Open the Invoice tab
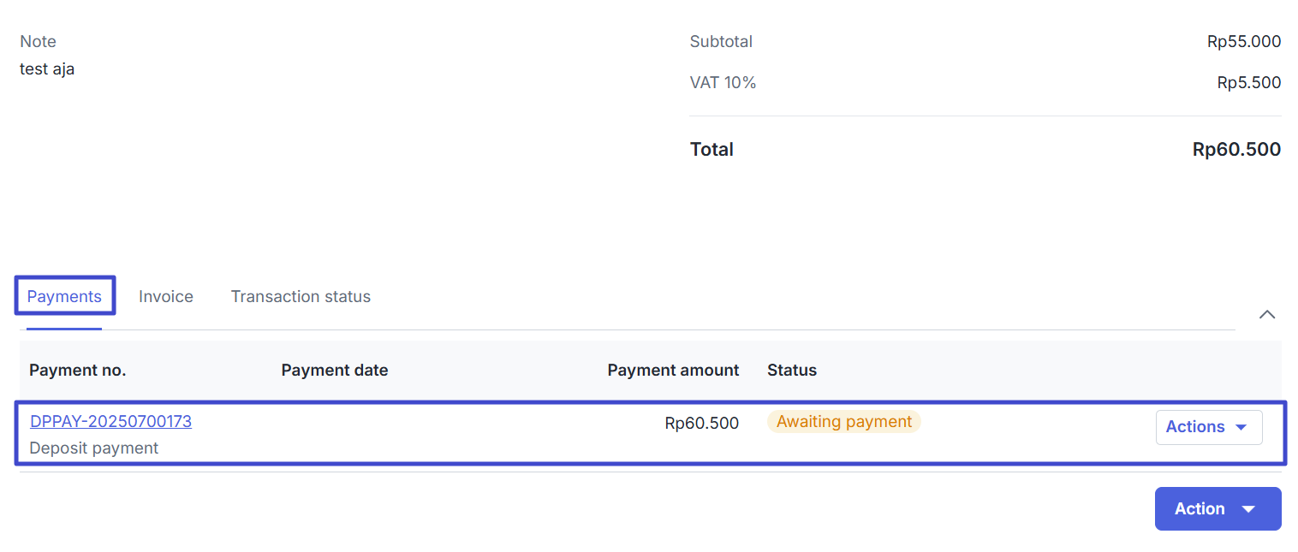Viewport: 1298px width, 552px height. (166, 297)
